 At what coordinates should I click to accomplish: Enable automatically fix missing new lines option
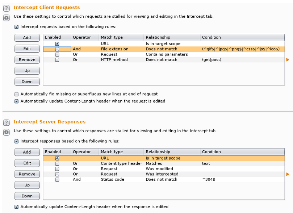[x=16, y=94]
